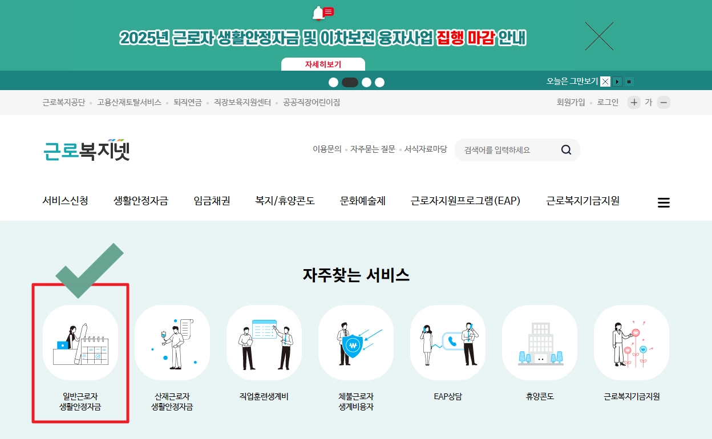712x439 pixels.
Task: Open the 복지/휴양콘도 navigation menu
Action: pyautogui.click(x=284, y=201)
